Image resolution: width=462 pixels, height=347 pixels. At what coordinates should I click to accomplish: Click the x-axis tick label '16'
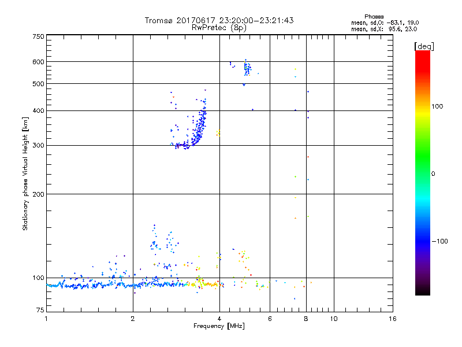click(393, 319)
